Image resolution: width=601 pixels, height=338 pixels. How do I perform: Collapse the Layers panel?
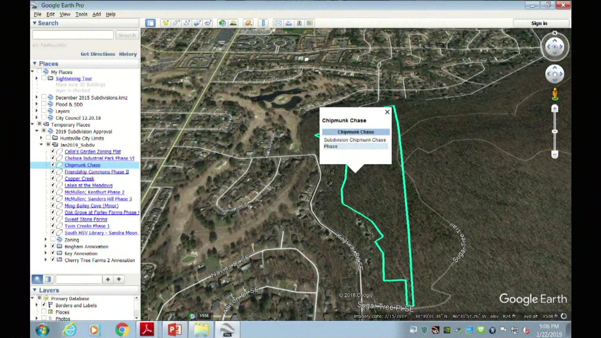click(34, 290)
